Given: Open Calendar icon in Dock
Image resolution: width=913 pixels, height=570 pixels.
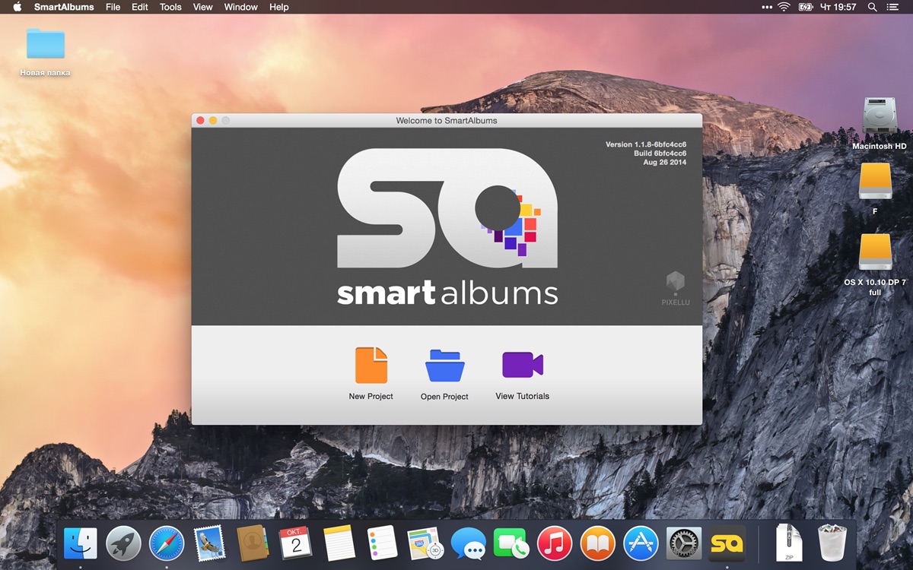Looking at the screenshot, I should click(296, 543).
